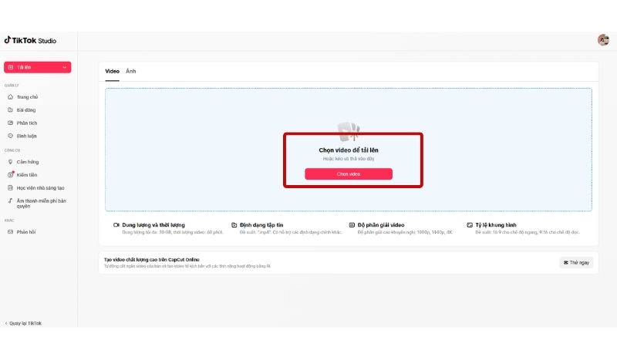617x347 pixels.
Task: Click the Tỷ lệ khung hình label
Action: [496, 225]
